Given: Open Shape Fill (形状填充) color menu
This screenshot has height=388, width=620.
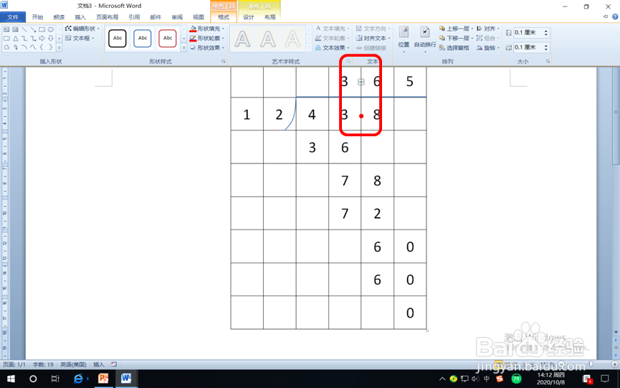Looking at the screenshot, I should click(207, 29).
